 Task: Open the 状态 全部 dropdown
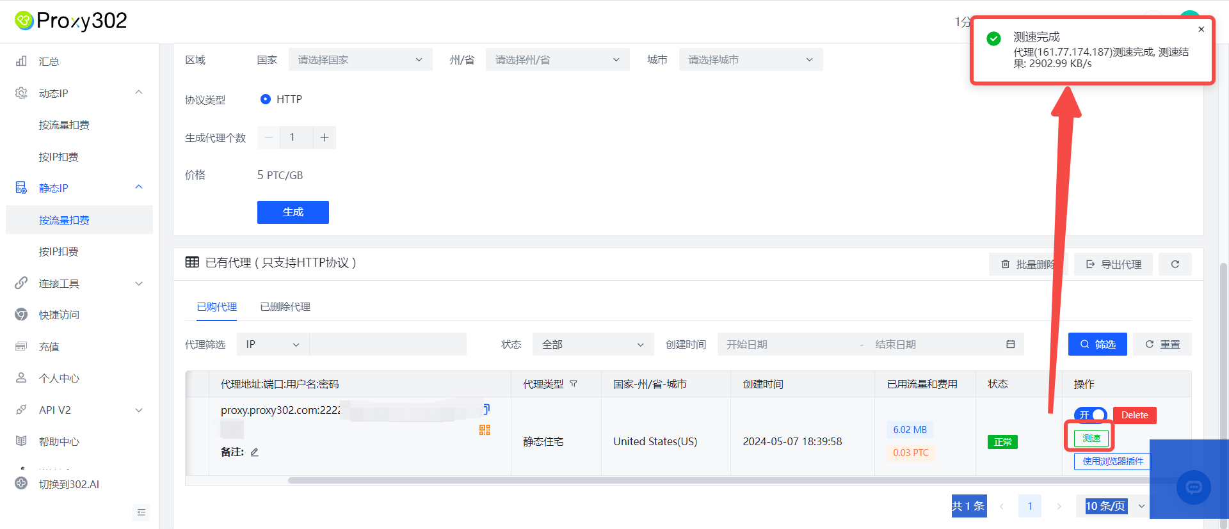pos(593,344)
